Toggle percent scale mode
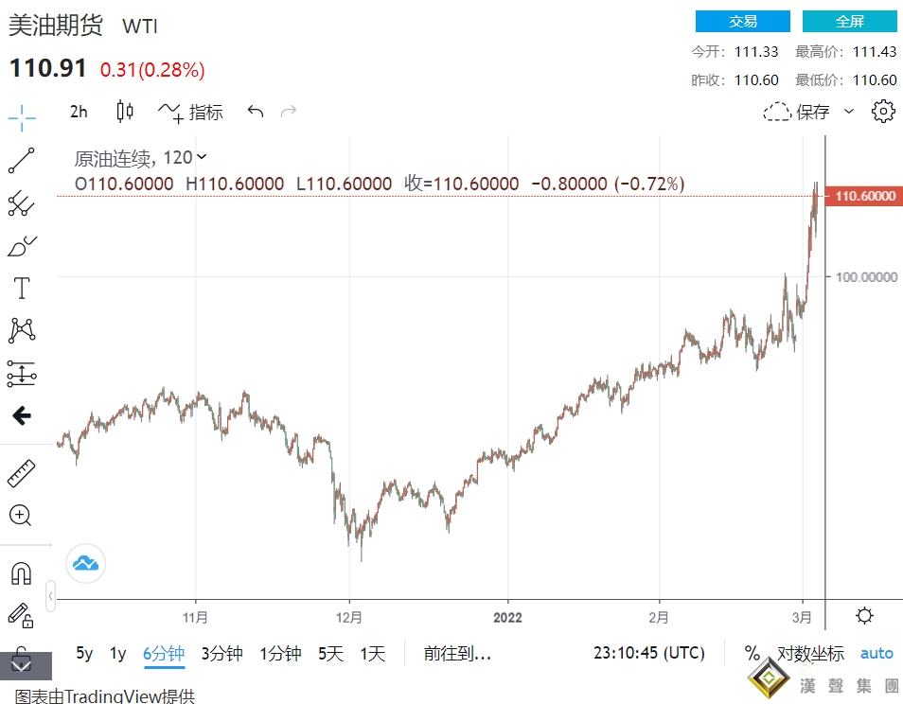The height and width of the screenshot is (704, 903). [x=752, y=653]
